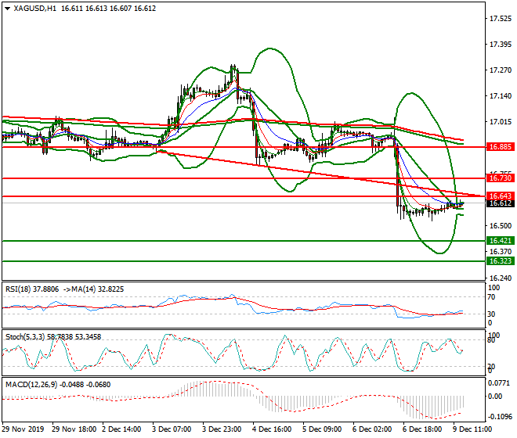This screenshot has height=438, width=517.
Task: Open the XAGUSD,H1 chart dropdown arrow
Action: (x=7, y=9)
